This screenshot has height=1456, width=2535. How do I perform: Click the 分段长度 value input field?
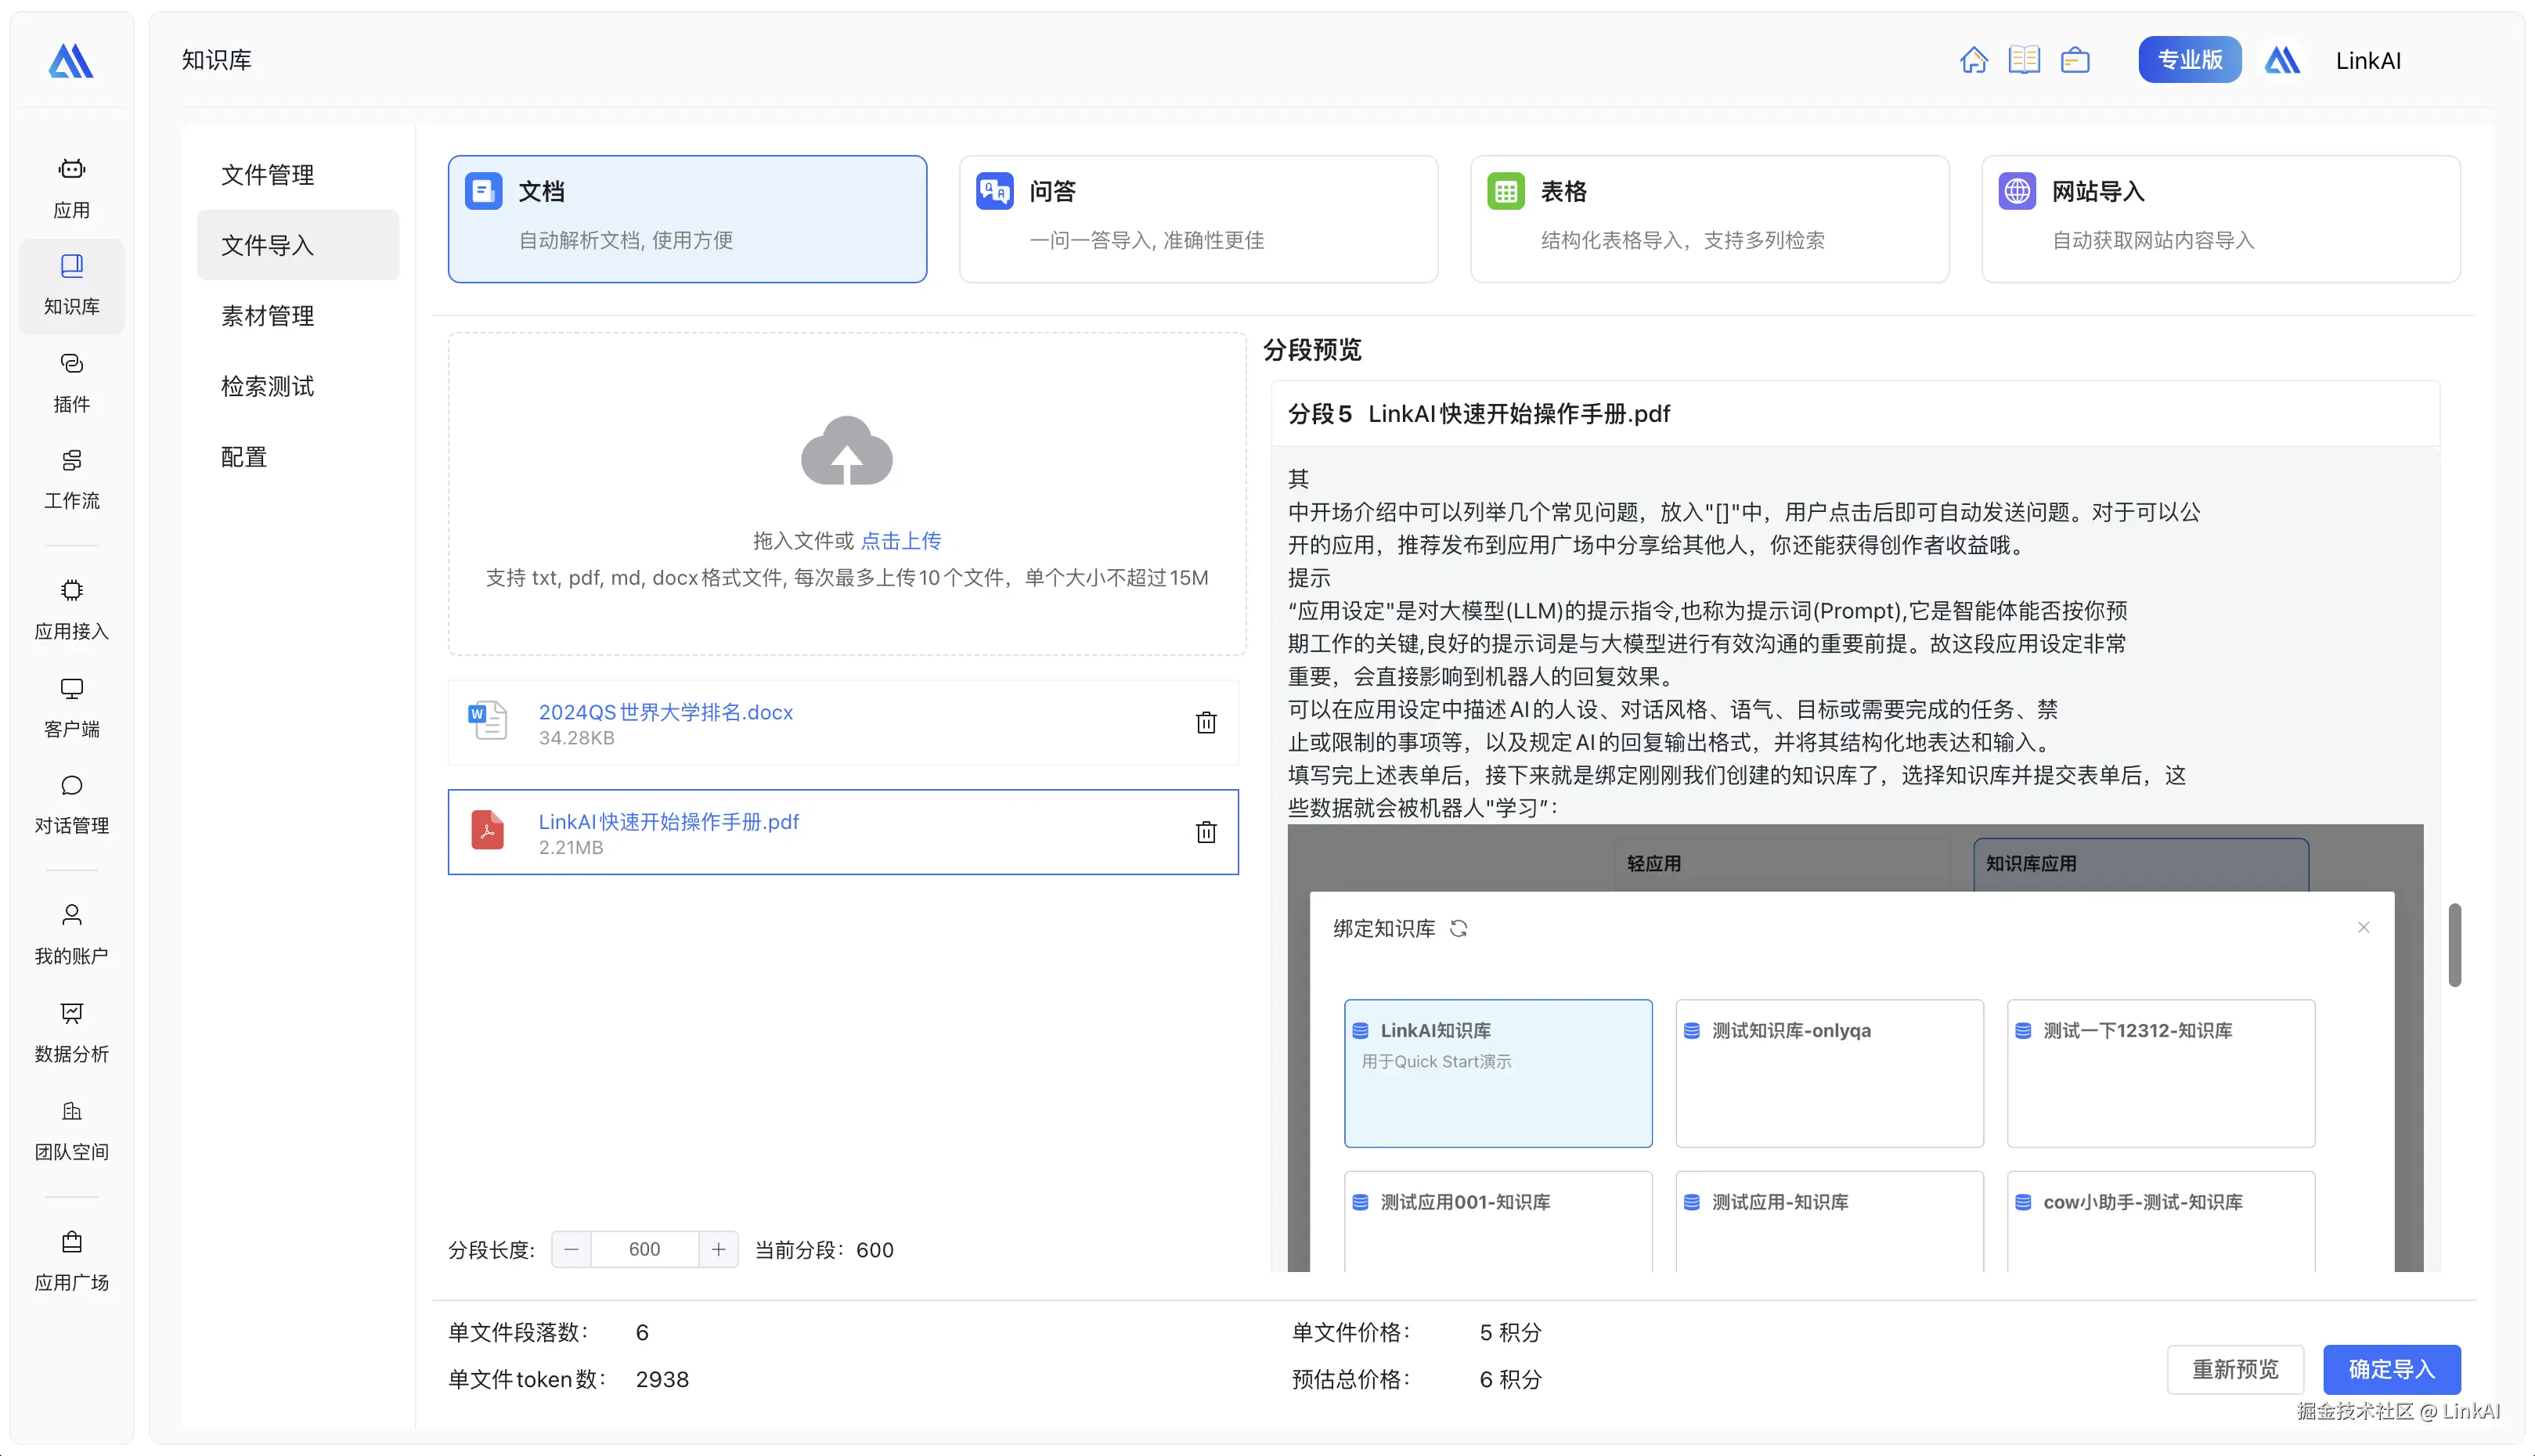tap(644, 1249)
